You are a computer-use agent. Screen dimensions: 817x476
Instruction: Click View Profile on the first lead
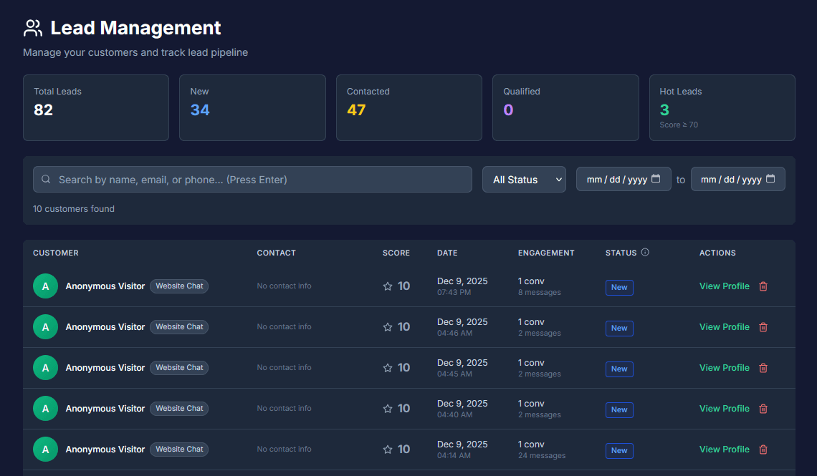[724, 286]
